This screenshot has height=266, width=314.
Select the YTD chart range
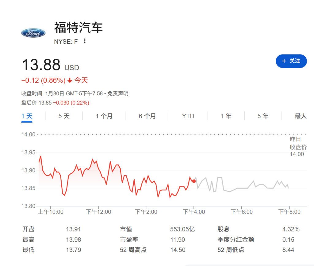pos(188,116)
